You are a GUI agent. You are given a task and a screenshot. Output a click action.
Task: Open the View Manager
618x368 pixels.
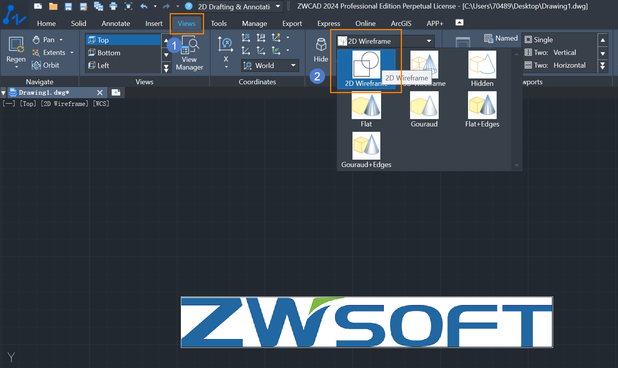click(189, 53)
